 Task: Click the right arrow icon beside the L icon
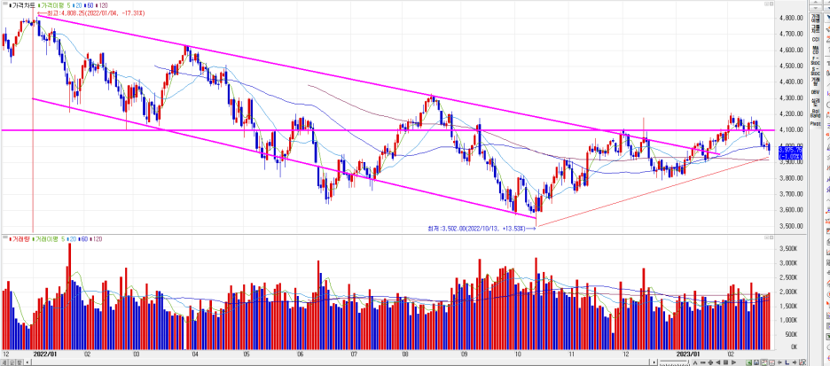[795, 362]
